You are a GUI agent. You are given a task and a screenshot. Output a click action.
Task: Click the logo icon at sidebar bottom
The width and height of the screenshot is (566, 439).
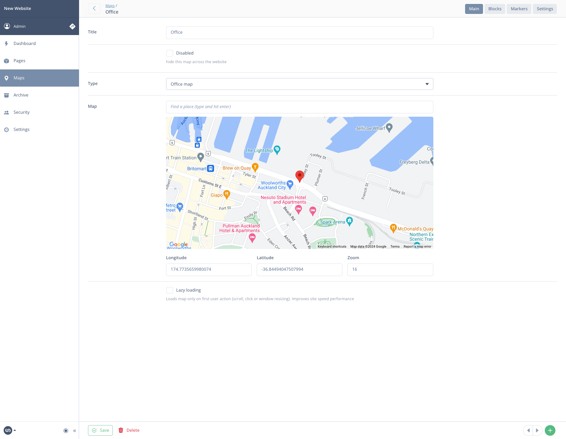(8, 430)
